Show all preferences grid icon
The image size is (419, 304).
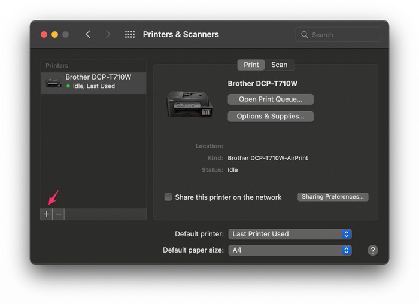tap(130, 34)
